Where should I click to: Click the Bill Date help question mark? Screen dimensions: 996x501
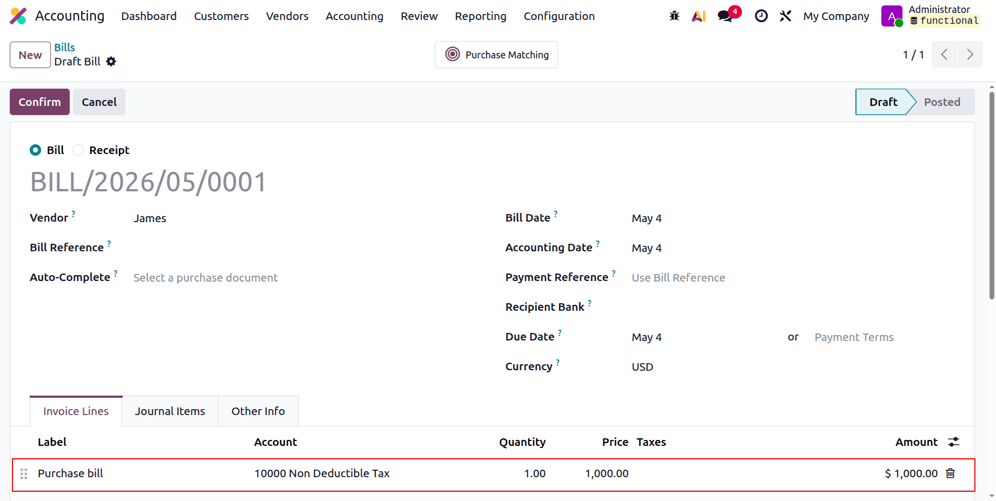556,214
